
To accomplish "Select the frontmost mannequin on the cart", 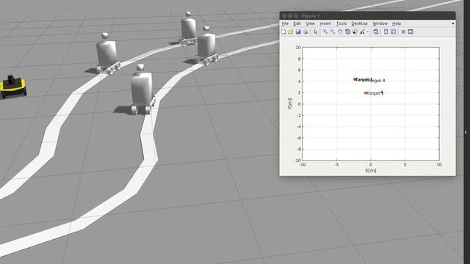I will [x=141, y=89].
